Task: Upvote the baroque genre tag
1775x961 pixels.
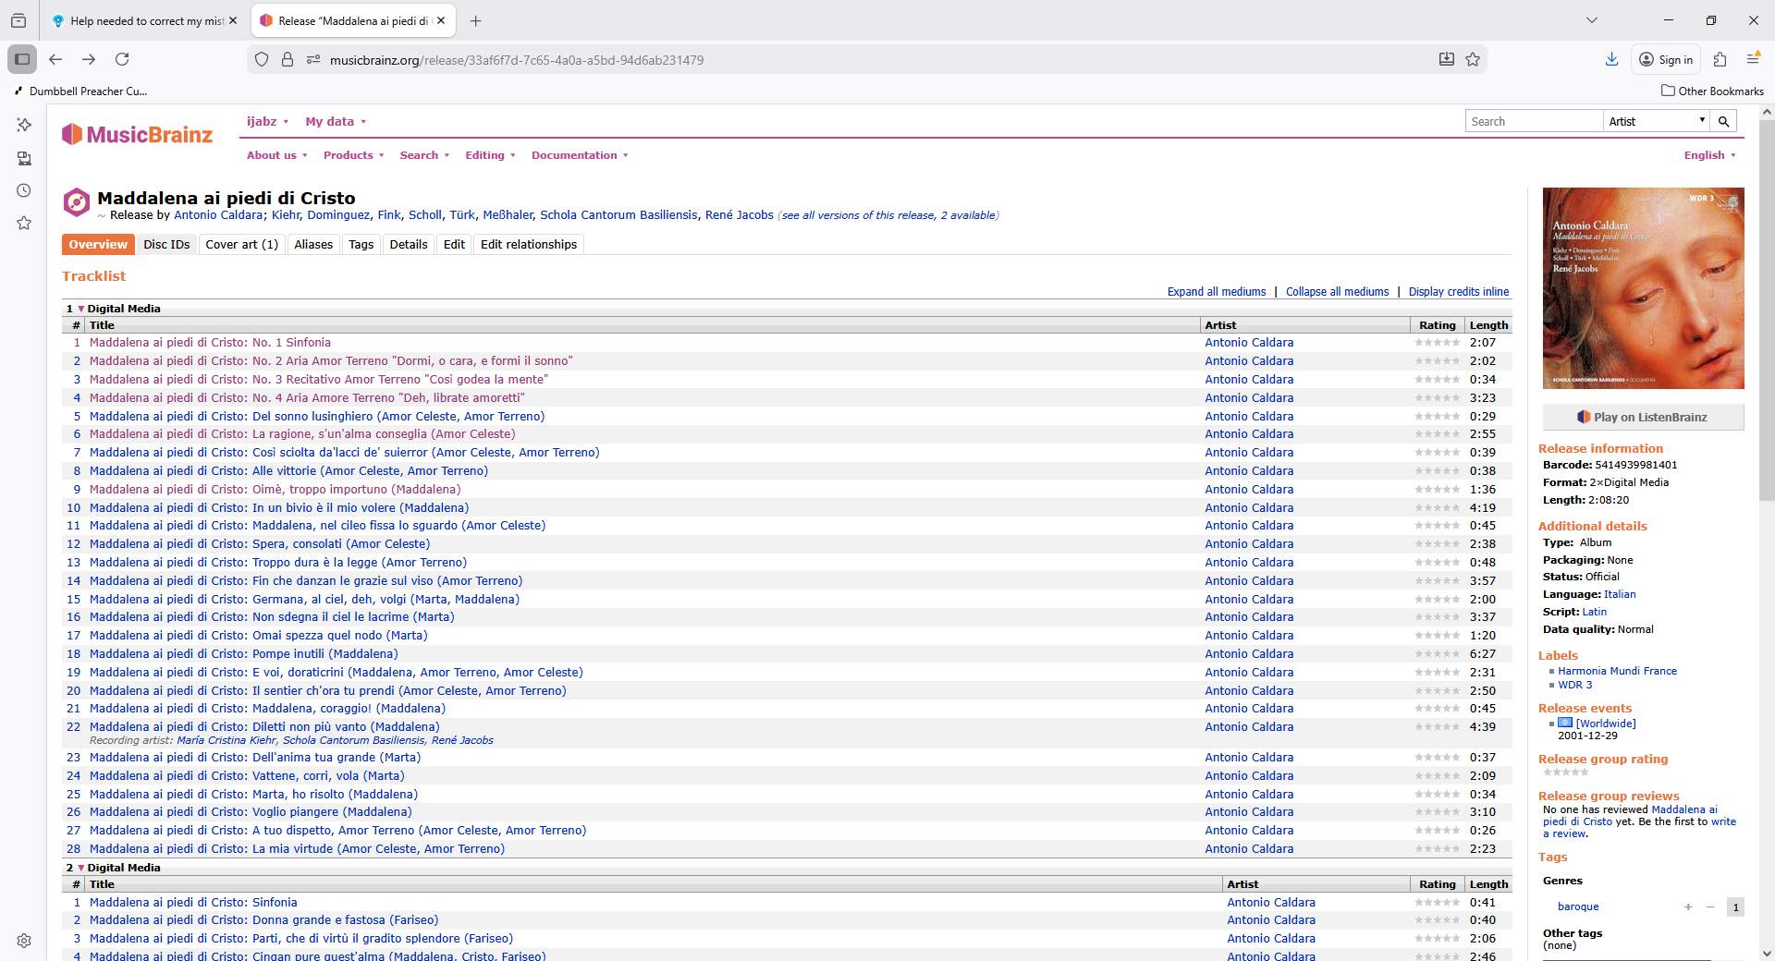Action: [1688, 907]
